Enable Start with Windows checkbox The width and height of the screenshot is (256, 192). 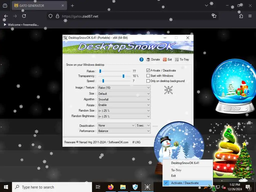pos(148,76)
